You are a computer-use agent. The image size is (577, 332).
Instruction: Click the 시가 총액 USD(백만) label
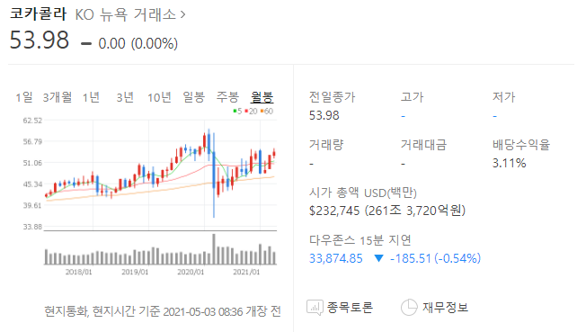pos(363,193)
